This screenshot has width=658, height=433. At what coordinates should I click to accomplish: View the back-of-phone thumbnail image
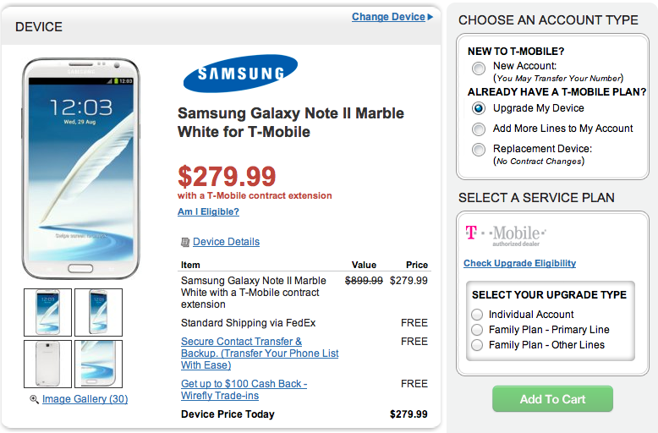(x=48, y=364)
